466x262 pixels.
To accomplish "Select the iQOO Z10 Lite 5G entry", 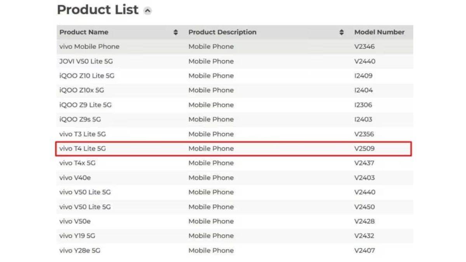I will coord(87,76).
